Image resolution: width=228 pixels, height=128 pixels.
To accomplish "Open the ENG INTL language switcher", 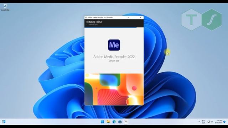I will pyautogui.click(x=204, y=122).
